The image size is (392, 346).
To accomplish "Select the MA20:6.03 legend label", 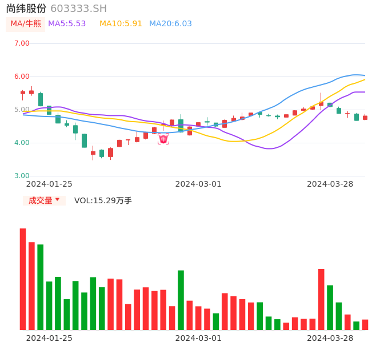I will tap(170, 24).
